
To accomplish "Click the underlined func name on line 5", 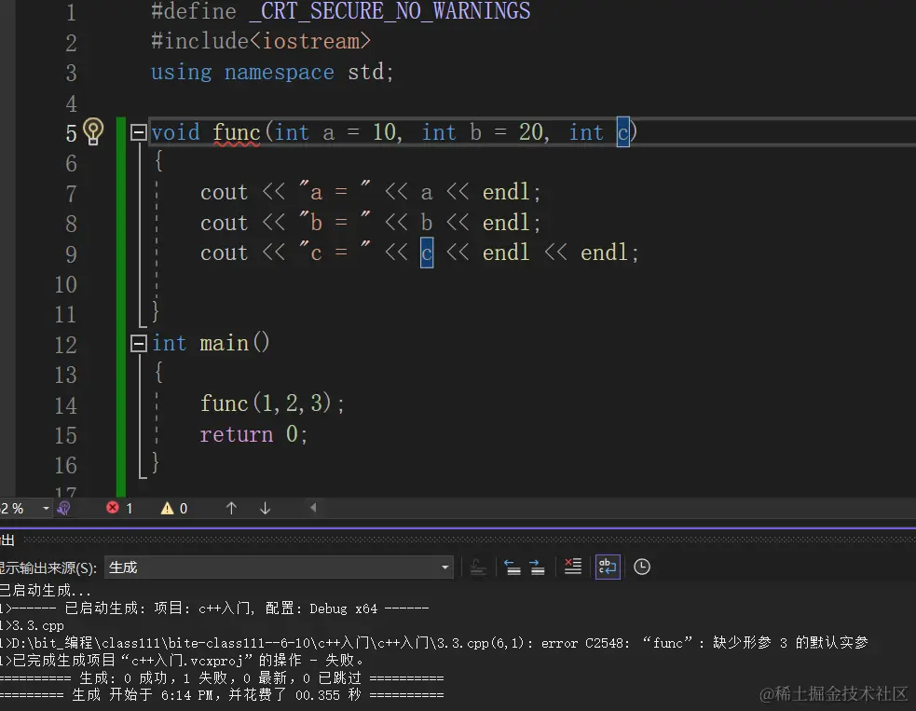I will point(236,133).
